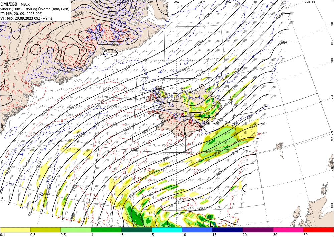The image size is (334, 237).
Task: Click the "986" isobar label
Action: [x=179, y=202]
